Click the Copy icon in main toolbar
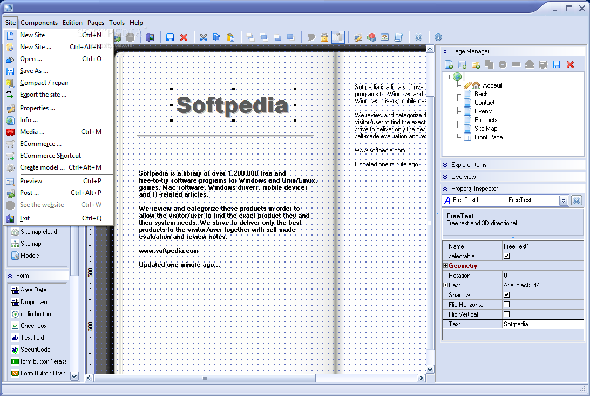This screenshot has width=590, height=396. 217,37
